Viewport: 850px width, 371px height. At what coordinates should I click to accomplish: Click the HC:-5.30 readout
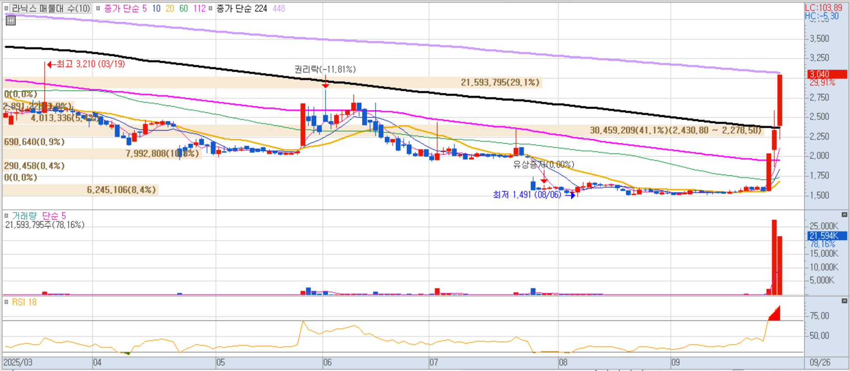pyautogui.click(x=822, y=16)
